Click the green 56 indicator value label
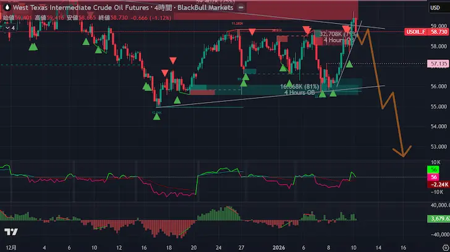 (x=436, y=169)
